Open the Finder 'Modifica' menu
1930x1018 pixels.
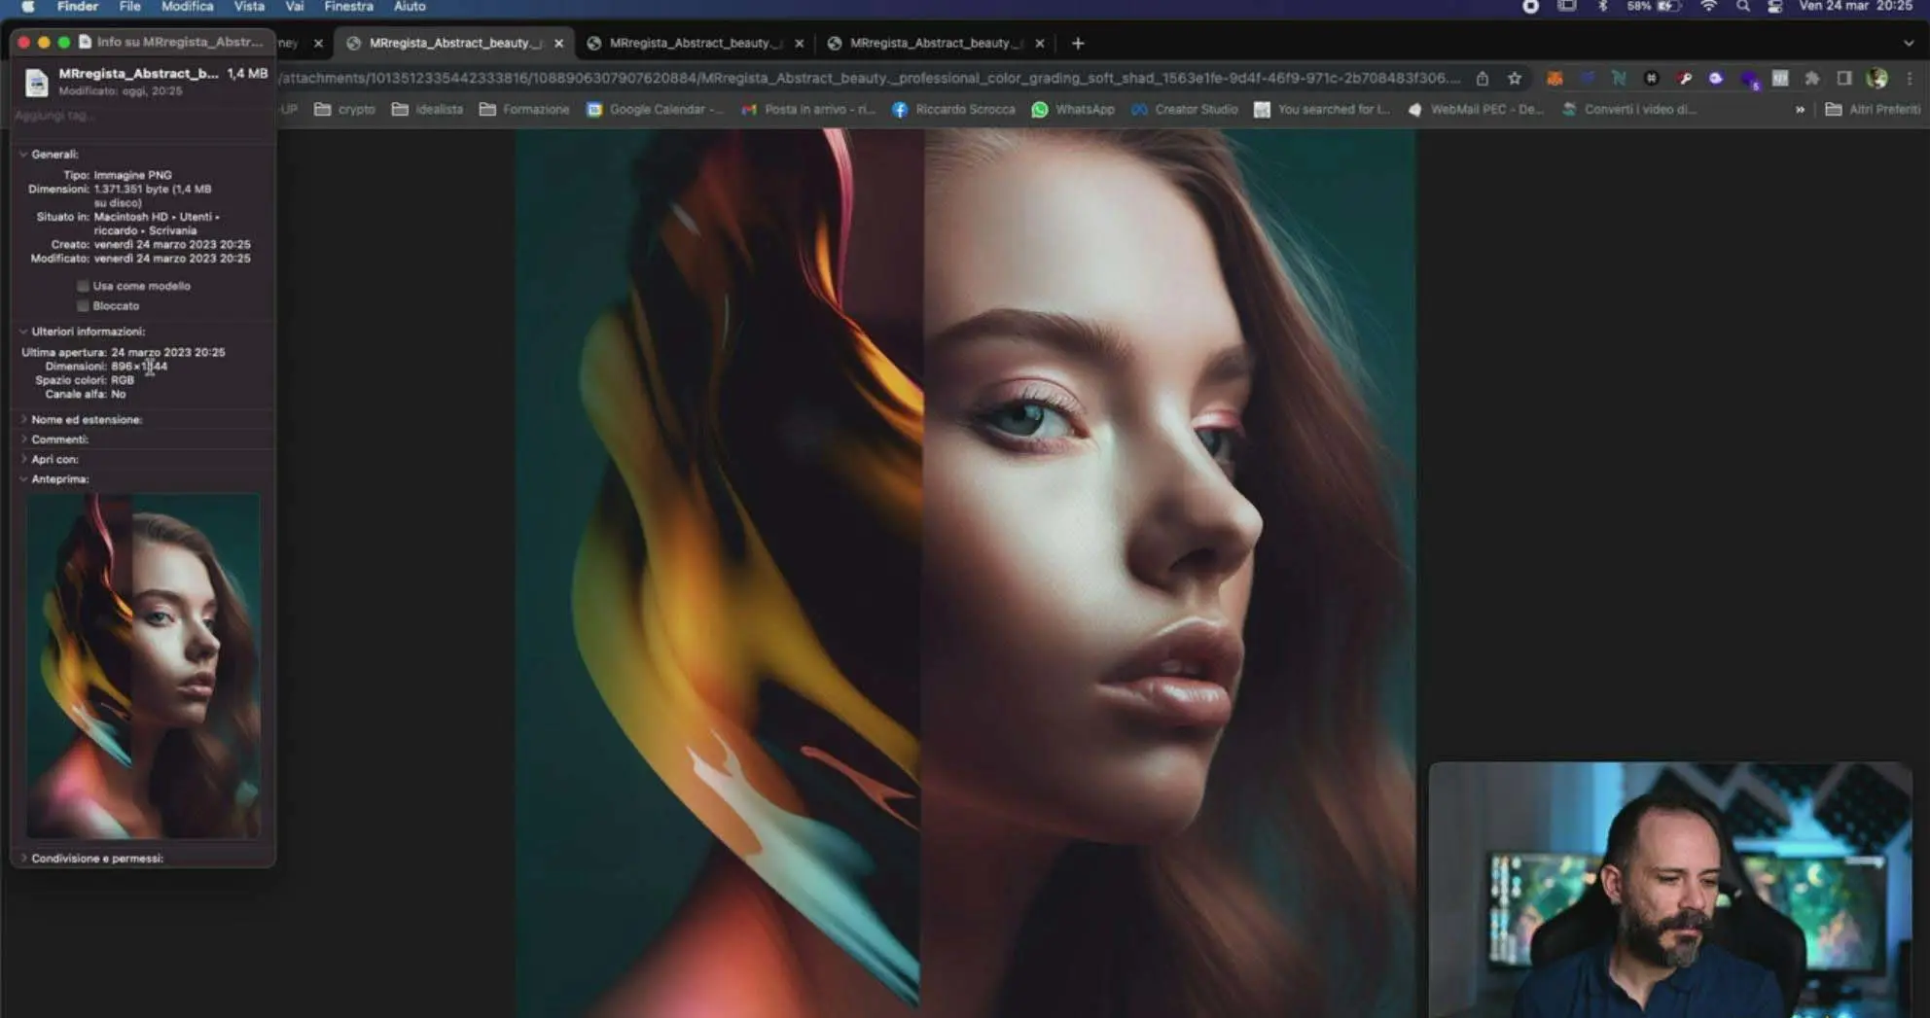(187, 7)
